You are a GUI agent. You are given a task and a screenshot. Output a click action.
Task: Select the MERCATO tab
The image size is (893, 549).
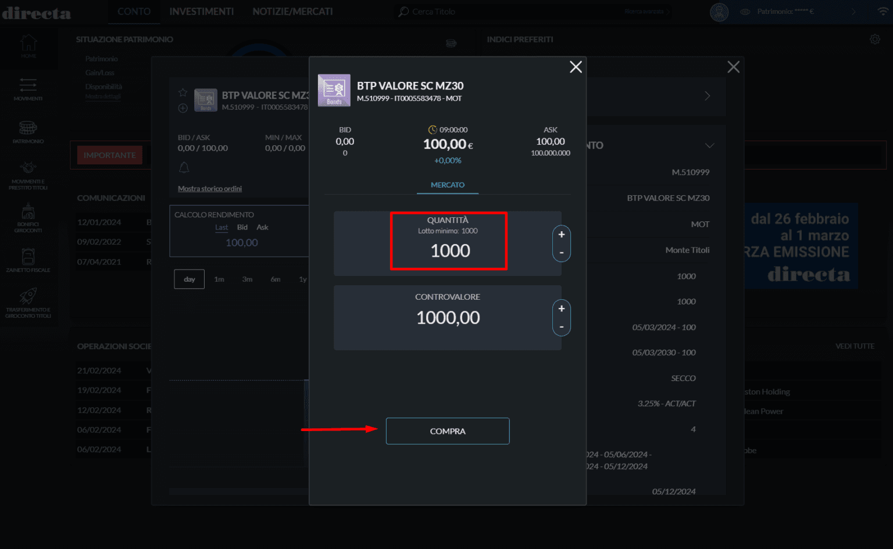click(x=447, y=185)
